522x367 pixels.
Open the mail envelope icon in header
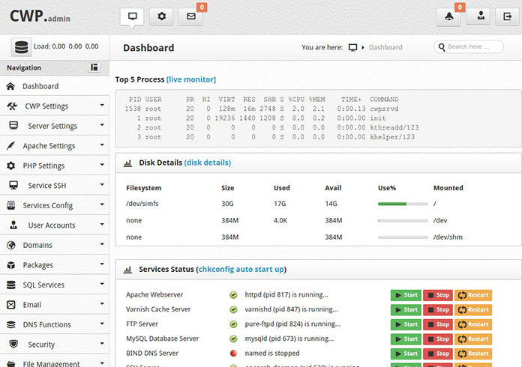pyautogui.click(x=190, y=16)
